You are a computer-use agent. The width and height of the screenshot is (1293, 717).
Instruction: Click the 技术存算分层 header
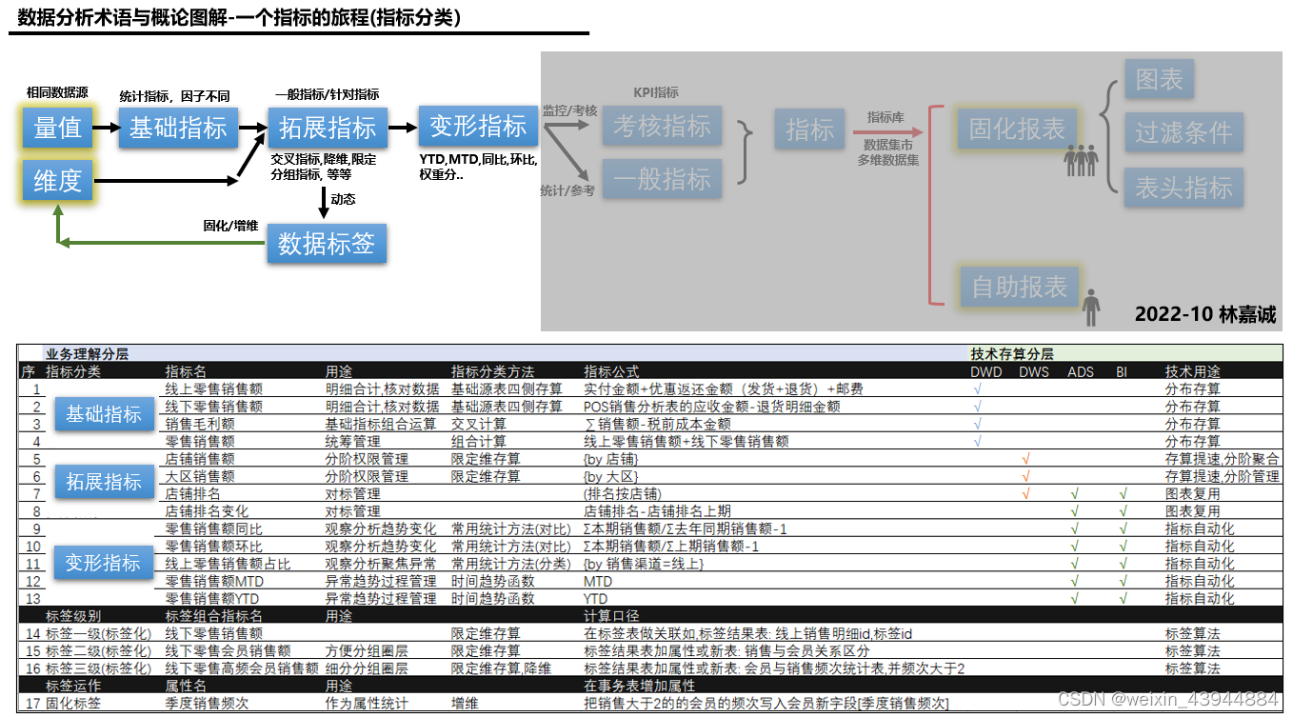coord(1011,353)
